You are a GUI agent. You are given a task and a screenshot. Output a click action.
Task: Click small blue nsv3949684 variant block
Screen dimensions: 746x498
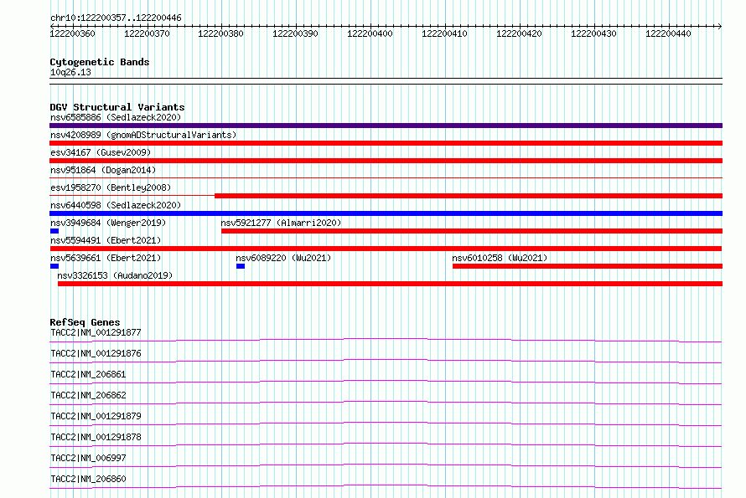(54, 231)
